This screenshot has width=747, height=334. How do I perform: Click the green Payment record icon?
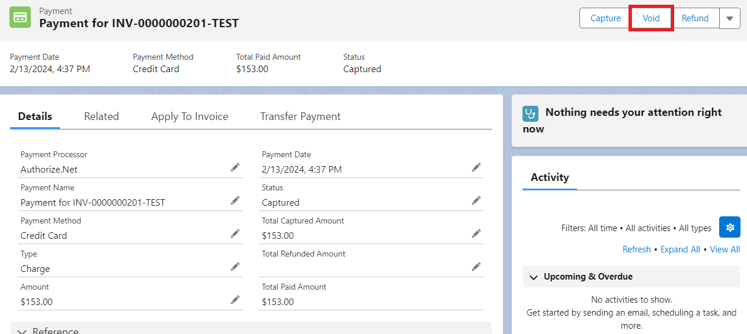[20, 17]
